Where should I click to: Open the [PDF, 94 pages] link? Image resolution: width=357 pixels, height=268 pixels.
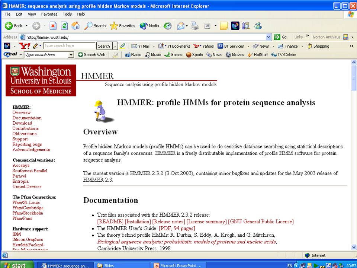point(177,228)
